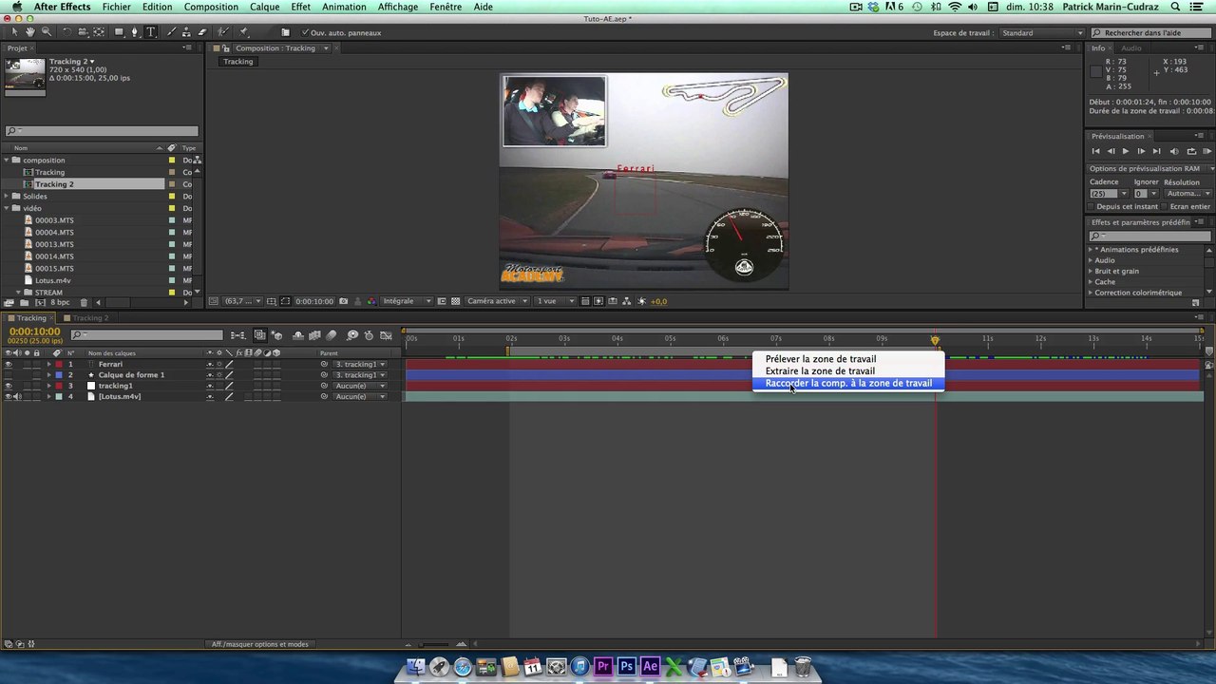Click delete trash icon in Project panel
The height and width of the screenshot is (684, 1216).
point(84,302)
